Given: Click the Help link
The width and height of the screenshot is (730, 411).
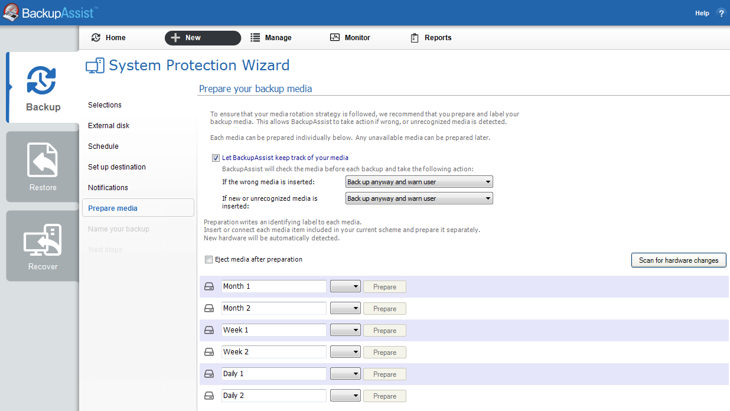Looking at the screenshot, I should click(702, 13).
